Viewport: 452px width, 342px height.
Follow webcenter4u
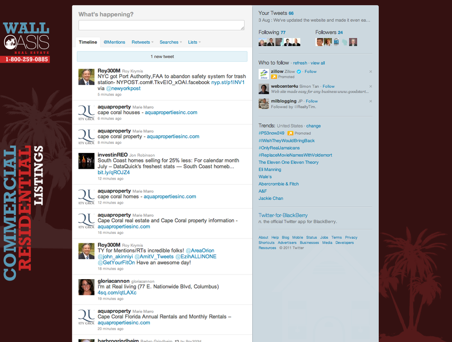(x=328, y=86)
